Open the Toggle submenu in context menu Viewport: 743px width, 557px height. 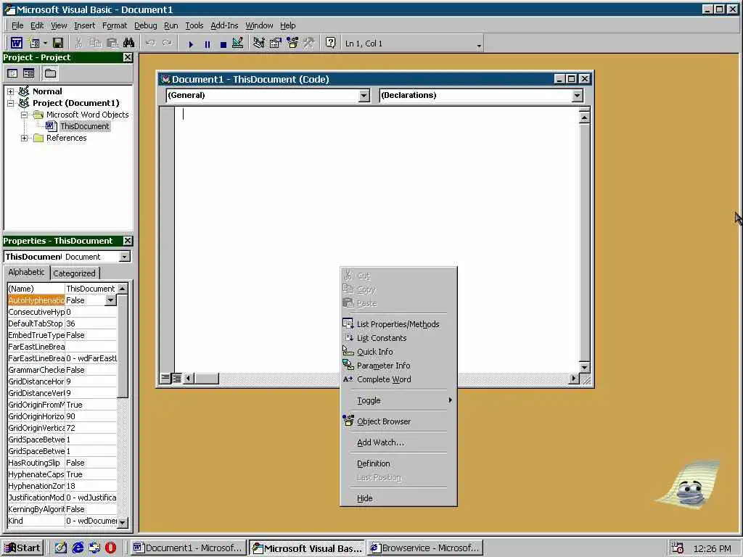point(398,400)
